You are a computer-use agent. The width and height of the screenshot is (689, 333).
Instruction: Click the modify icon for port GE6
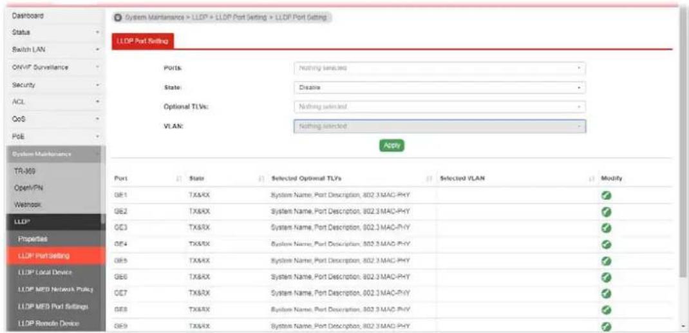606,277
